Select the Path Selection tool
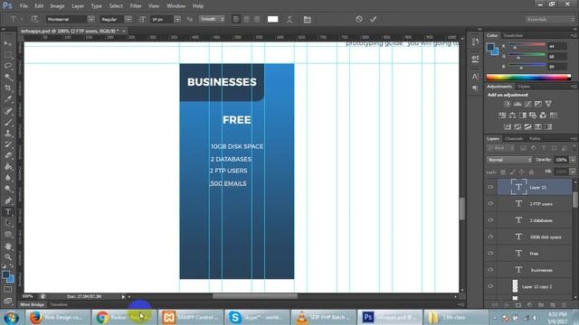579x325 pixels. pos(8,223)
